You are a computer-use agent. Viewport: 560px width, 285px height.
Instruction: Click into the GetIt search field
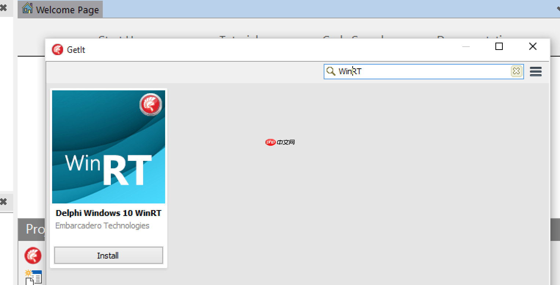[423, 72]
